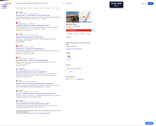Click the storefront photo thumbnail
This screenshot has width=156, height=126.
72,17
